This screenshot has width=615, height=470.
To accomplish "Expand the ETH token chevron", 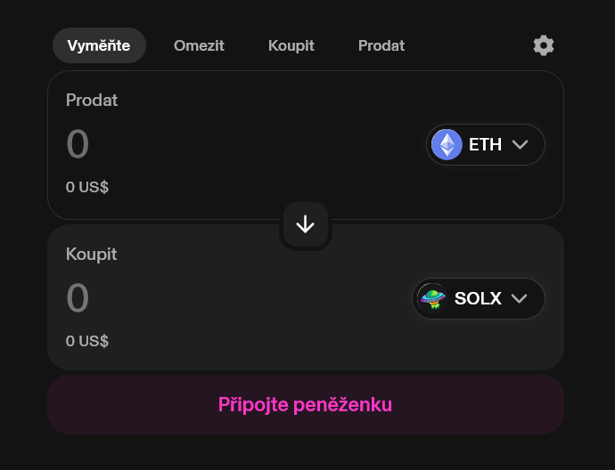I will [x=521, y=144].
